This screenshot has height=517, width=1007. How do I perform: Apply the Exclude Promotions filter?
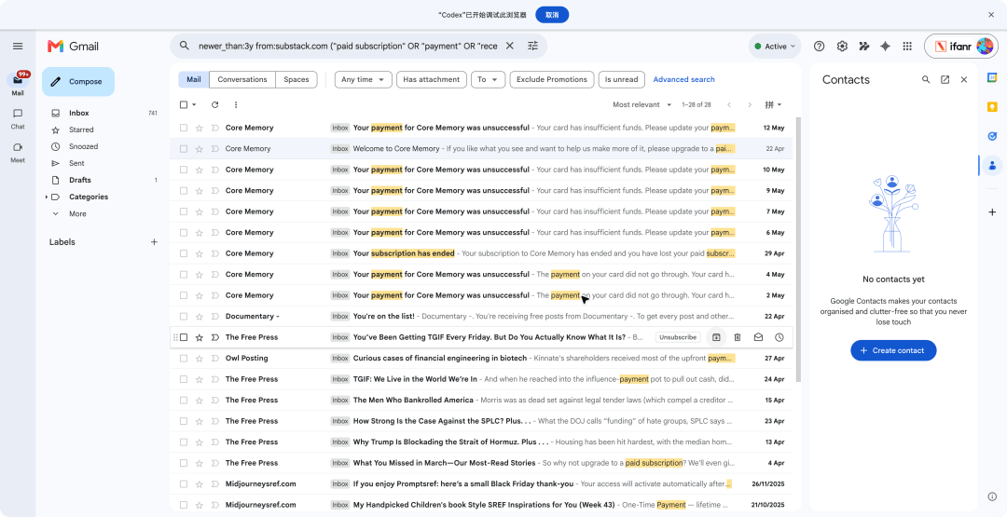tap(552, 79)
